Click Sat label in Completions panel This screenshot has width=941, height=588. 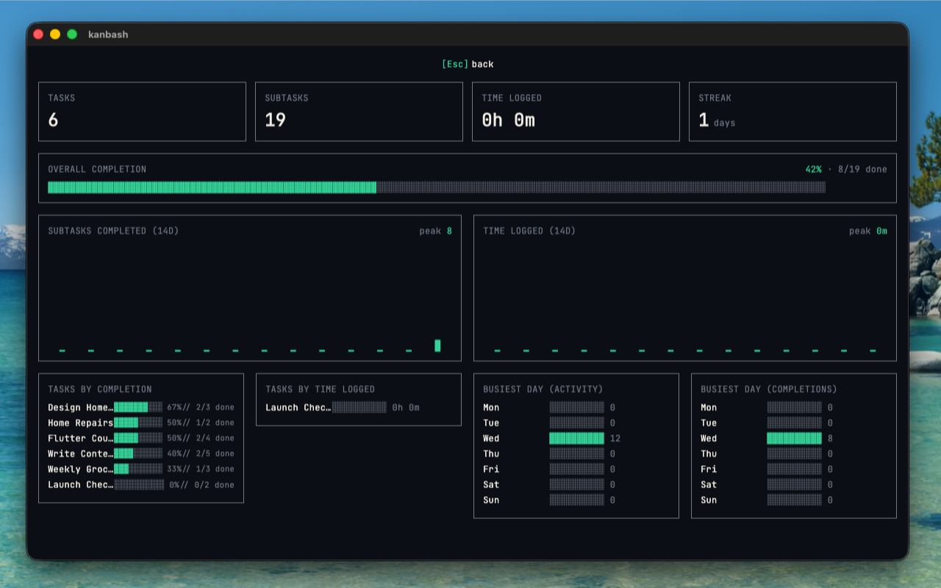tap(709, 484)
